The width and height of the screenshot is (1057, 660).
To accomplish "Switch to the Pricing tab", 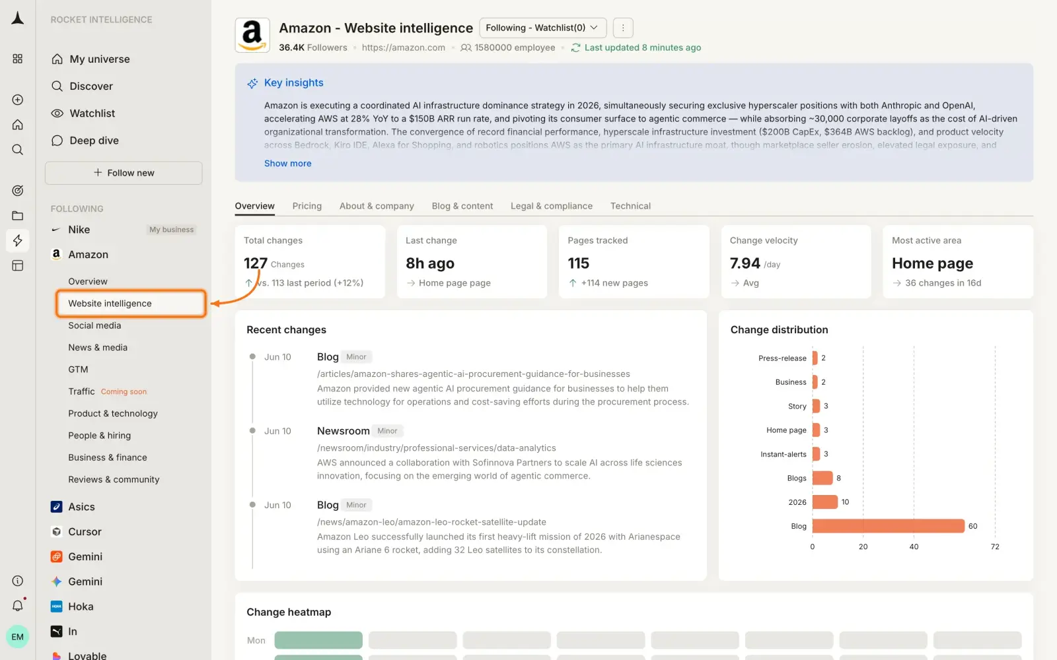I will point(307,206).
